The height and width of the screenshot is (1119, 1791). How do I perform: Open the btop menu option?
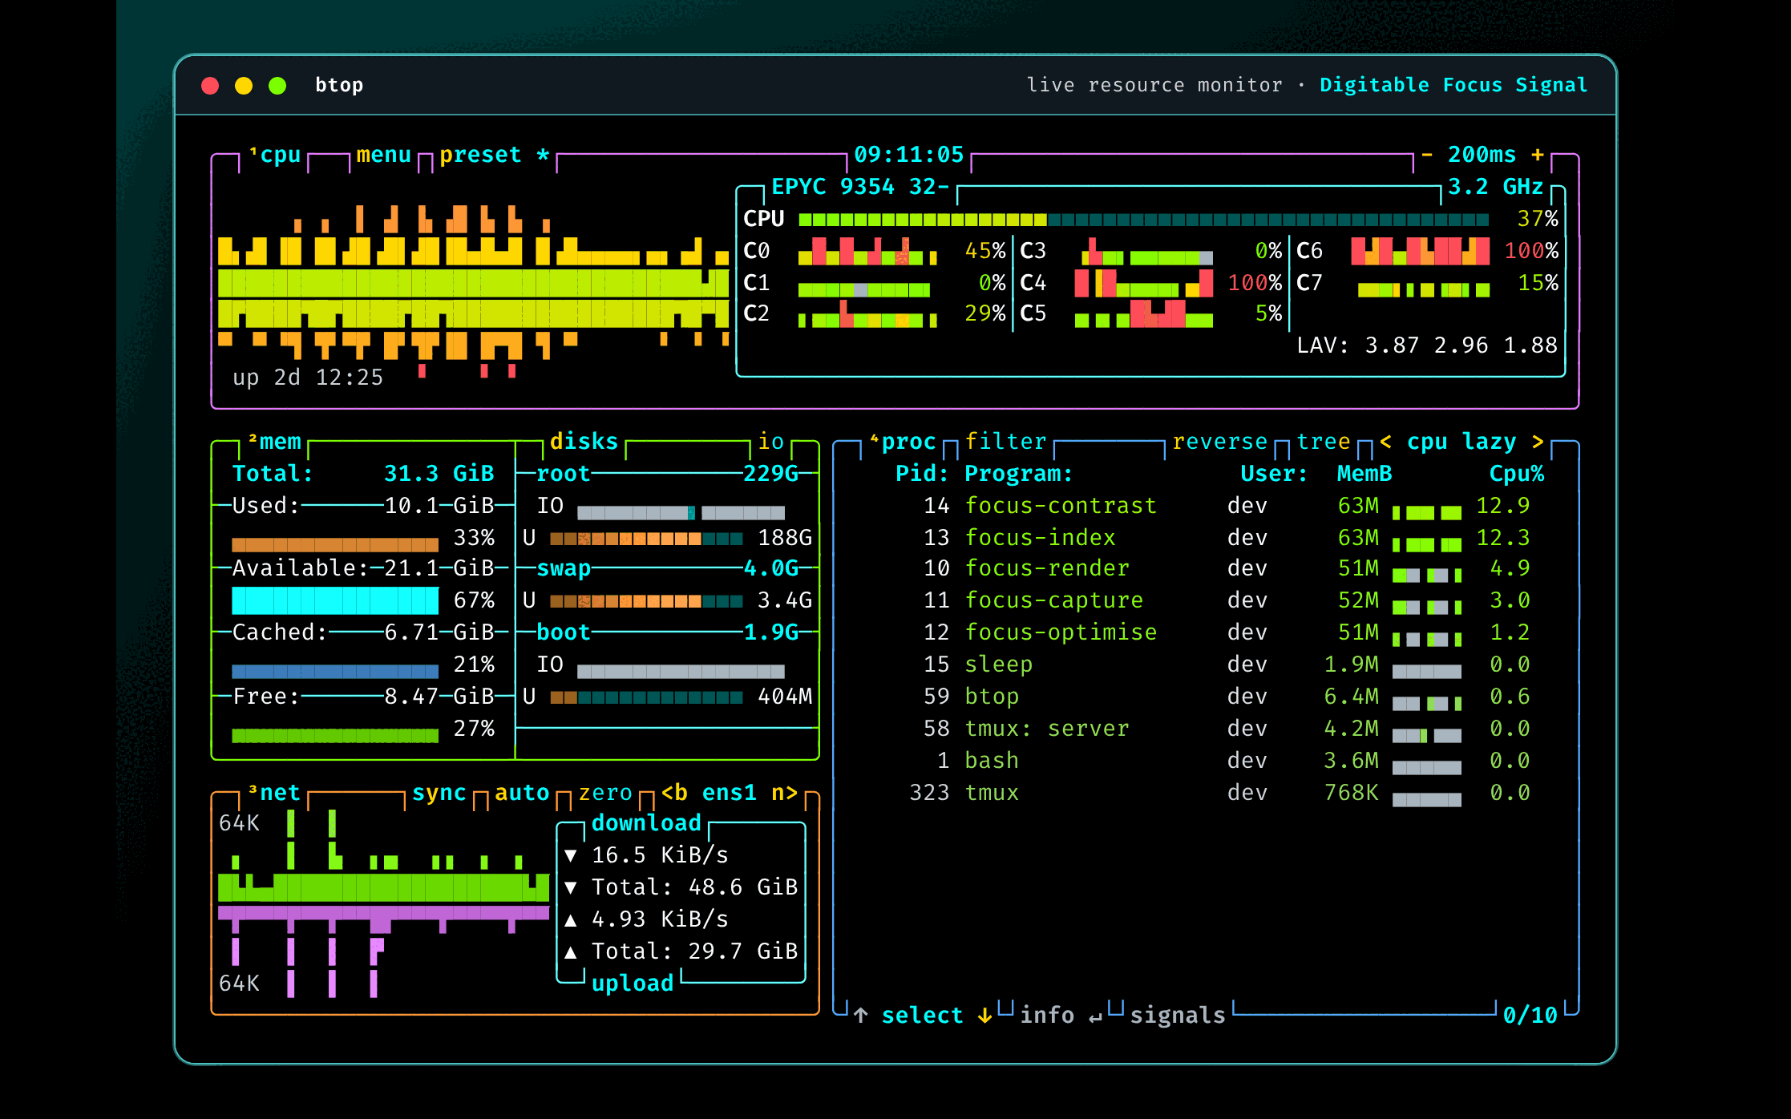(x=383, y=155)
